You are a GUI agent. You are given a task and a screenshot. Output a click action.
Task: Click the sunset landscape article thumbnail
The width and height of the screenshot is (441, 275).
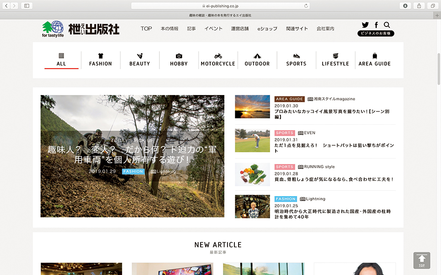[x=252, y=107]
